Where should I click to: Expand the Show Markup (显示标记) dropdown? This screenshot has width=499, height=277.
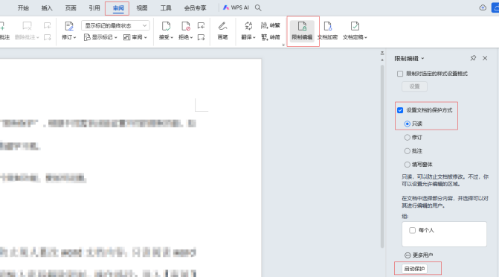point(100,37)
